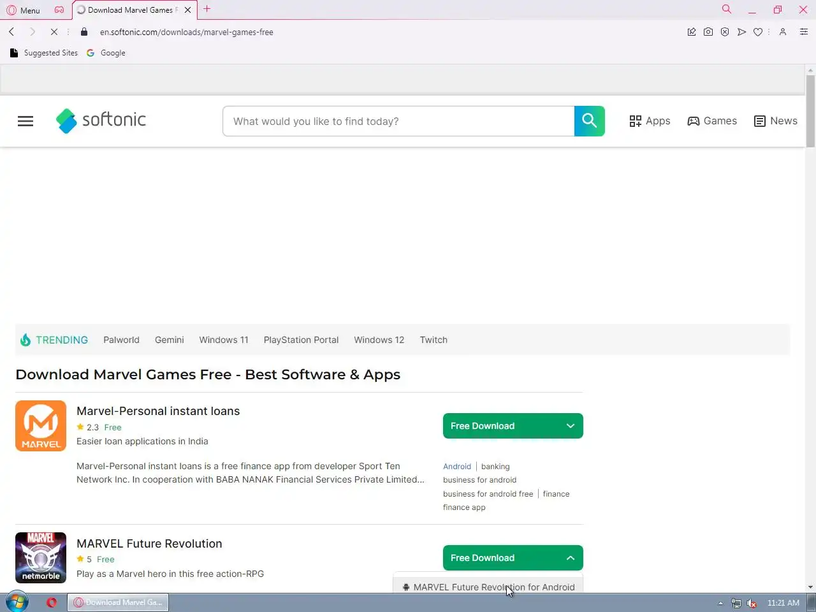Click the tab search magnifier icon

click(726, 10)
